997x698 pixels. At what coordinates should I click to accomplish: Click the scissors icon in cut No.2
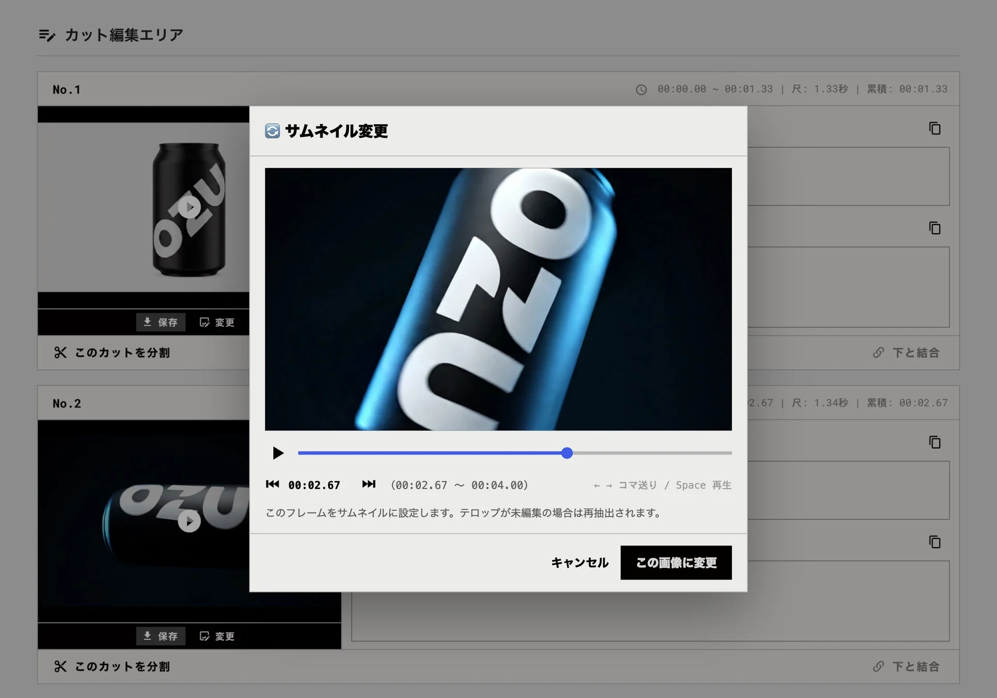[x=60, y=666]
